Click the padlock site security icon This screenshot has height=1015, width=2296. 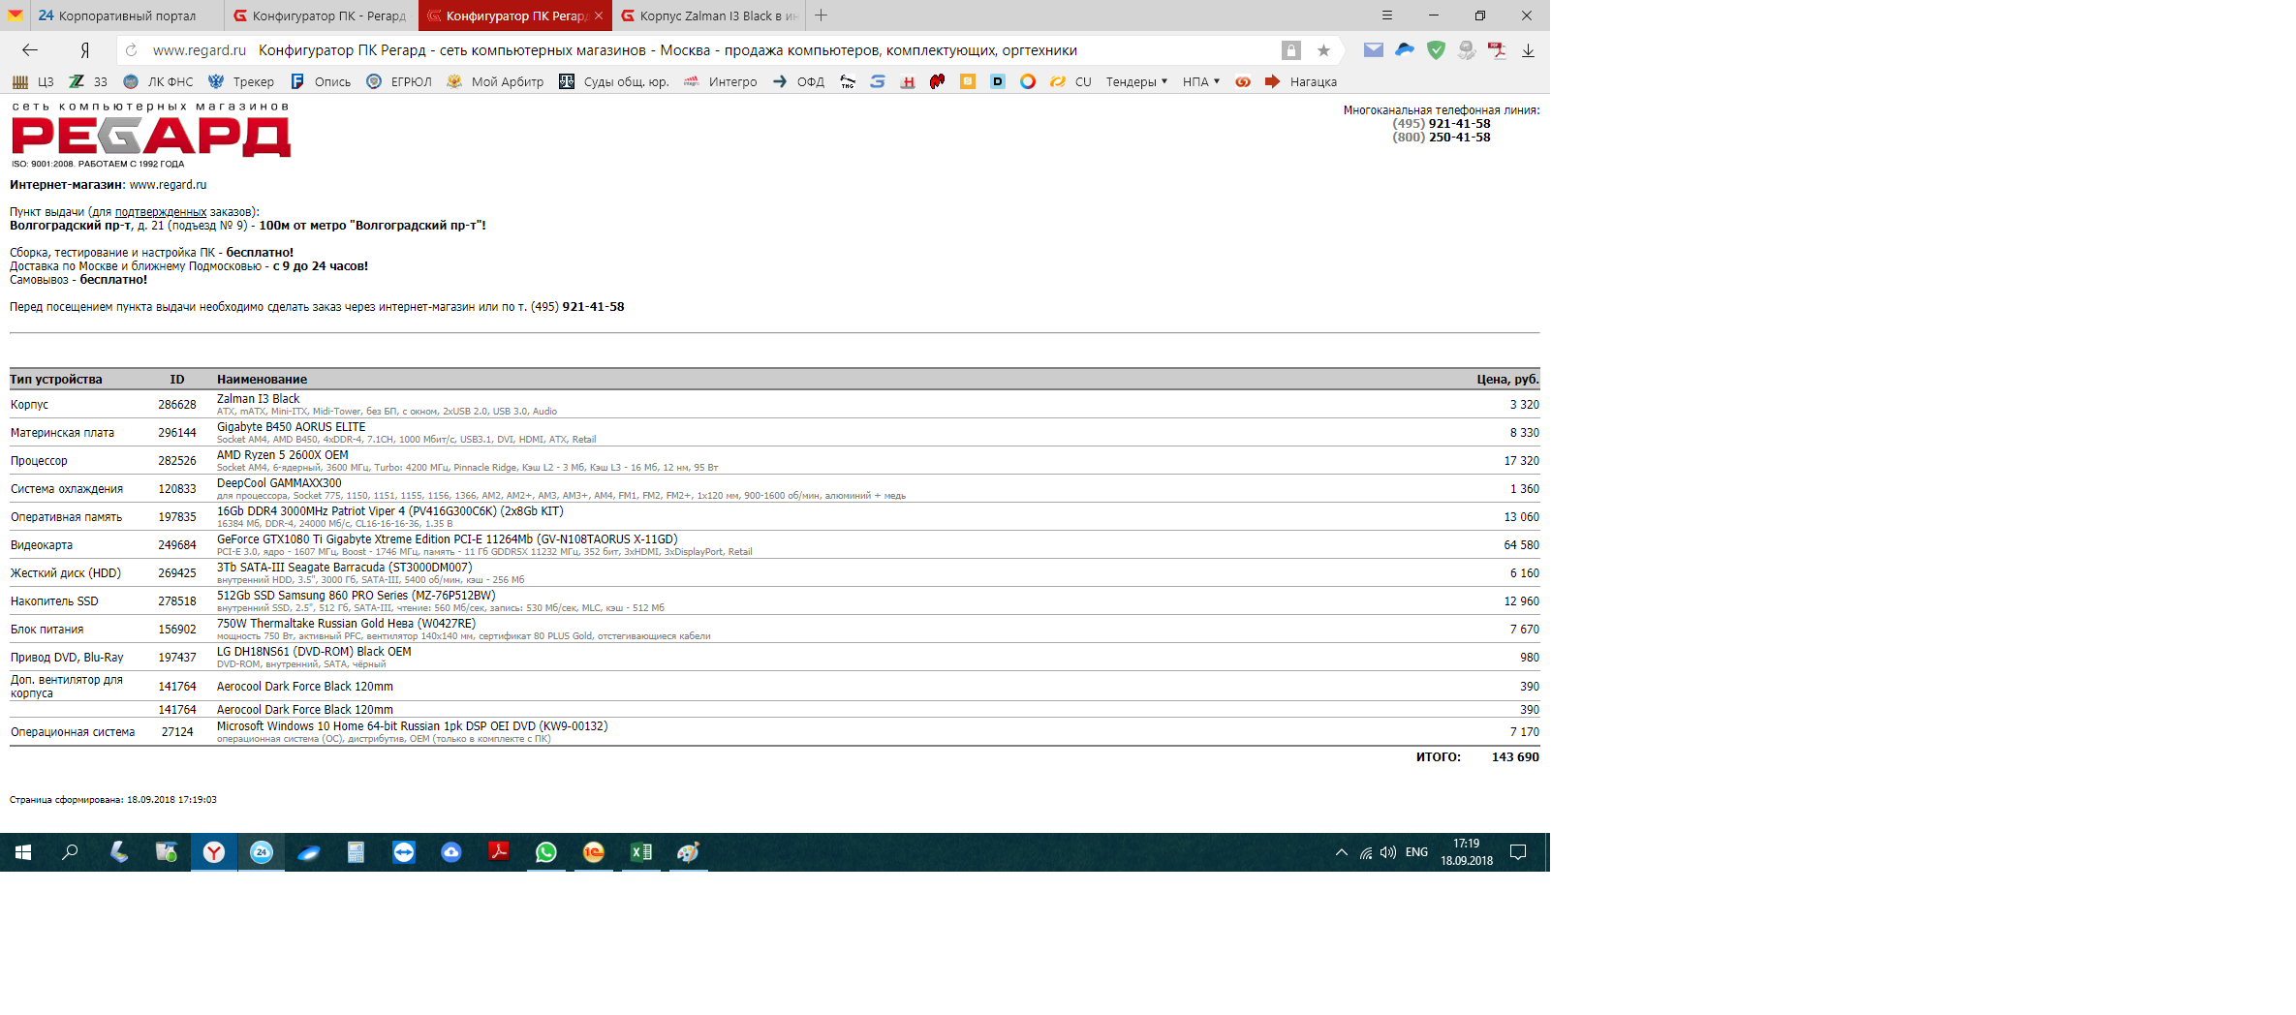pyautogui.click(x=1290, y=50)
